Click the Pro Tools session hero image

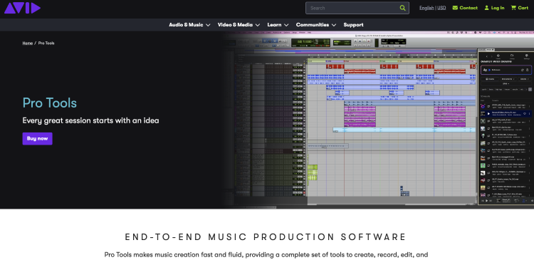[378, 119]
